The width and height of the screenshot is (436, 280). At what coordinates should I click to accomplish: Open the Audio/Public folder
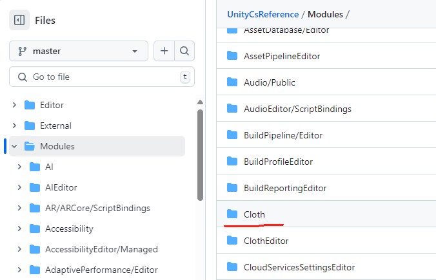tap(270, 82)
